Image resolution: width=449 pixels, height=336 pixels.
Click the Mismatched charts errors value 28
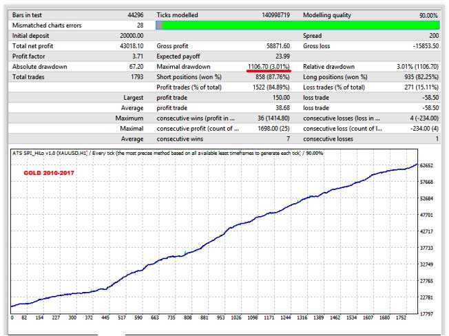141,25
